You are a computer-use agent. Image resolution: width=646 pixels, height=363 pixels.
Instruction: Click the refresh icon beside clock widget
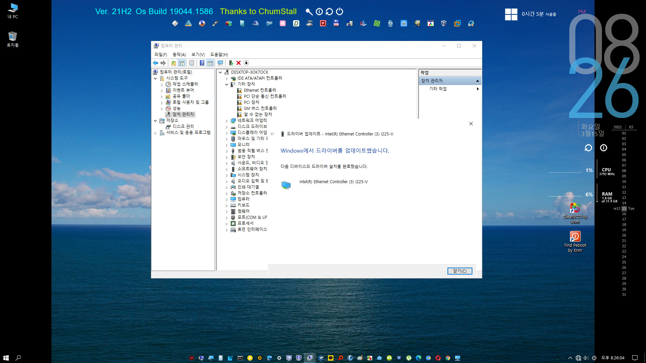[588, 148]
